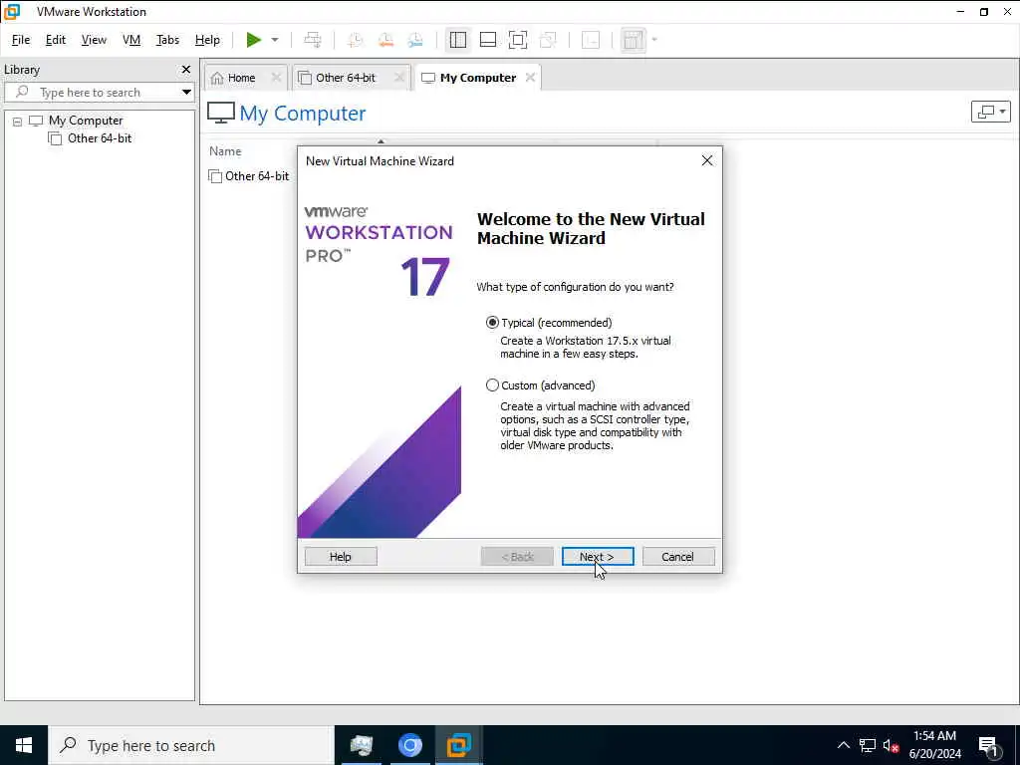Open the notification center icon
Image resolution: width=1020 pixels, height=765 pixels.
click(989, 745)
